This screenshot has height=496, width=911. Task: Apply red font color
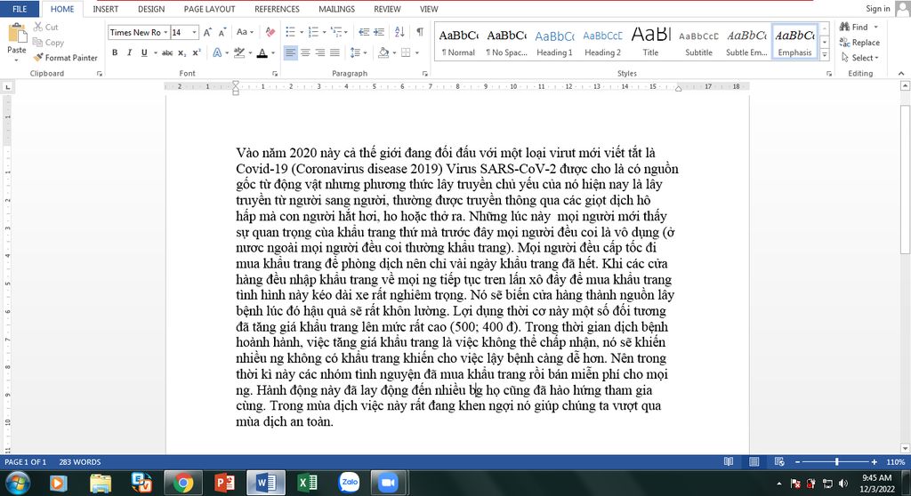tap(262, 52)
